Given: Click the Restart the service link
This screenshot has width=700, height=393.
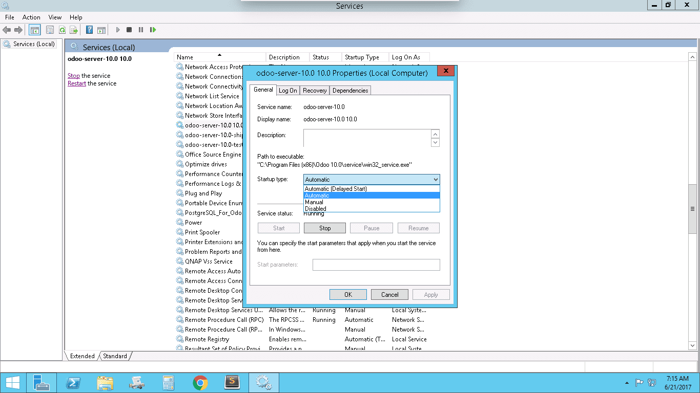Looking at the screenshot, I should (77, 83).
